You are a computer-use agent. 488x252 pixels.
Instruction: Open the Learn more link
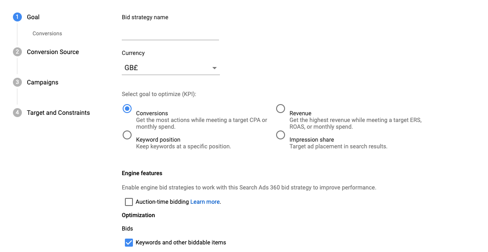205,202
